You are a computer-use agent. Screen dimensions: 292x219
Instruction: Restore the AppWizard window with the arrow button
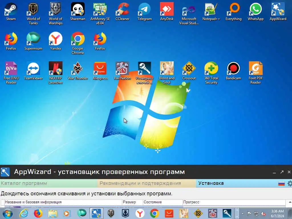click(x=282, y=172)
